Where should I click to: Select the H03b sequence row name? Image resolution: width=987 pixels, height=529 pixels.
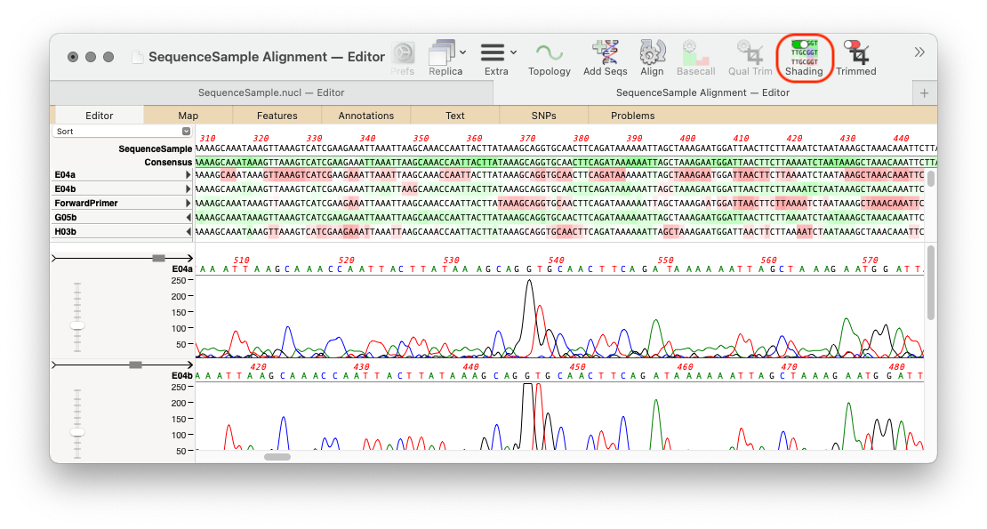click(x=66, y=231)
